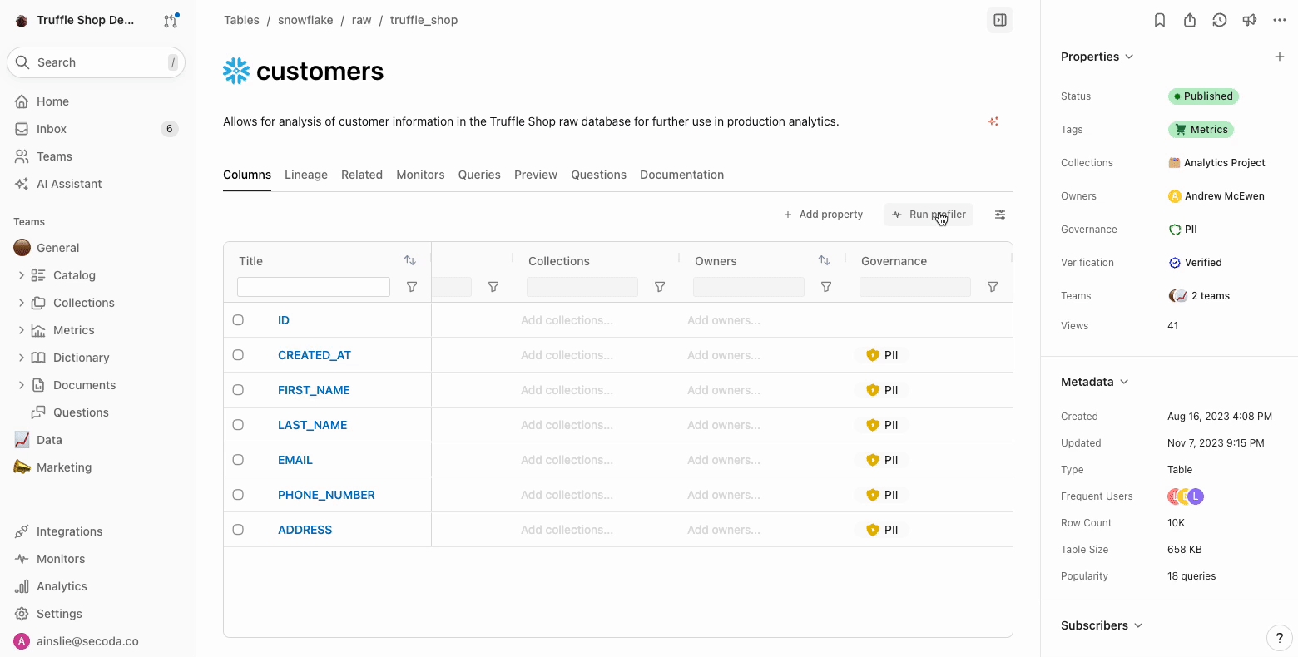This screenshot has width=1298, height=657.
Task: Open version history clock icon
Action: point(1220,20)
